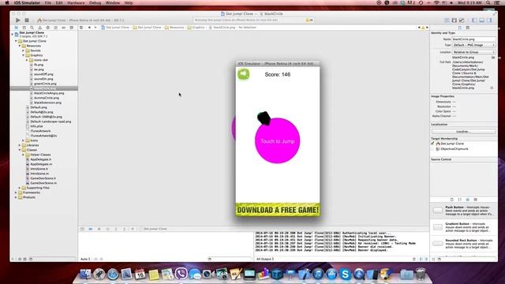The height and width of the screenshot is (284, 505).
Task: Open the Type Default - PNG image dropdown
Action: [473, 45]
